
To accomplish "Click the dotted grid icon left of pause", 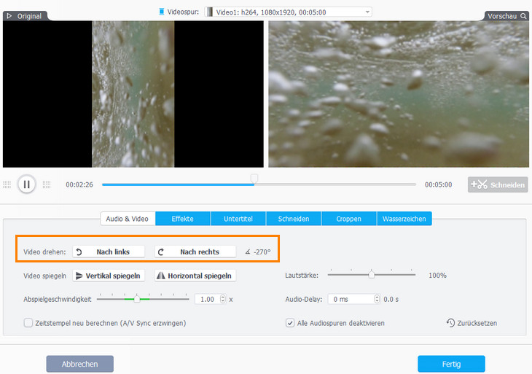I will pyautogui.click(x=7, y=184).
